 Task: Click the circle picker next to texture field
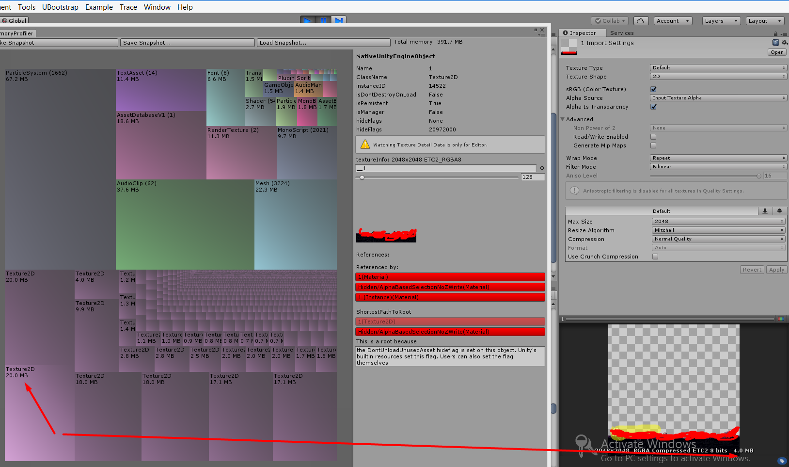[x=542, y=168]
